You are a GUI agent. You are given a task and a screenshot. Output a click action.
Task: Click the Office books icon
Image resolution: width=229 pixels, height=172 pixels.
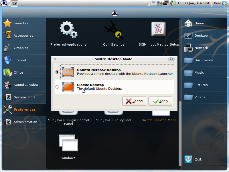pos(7,73)
